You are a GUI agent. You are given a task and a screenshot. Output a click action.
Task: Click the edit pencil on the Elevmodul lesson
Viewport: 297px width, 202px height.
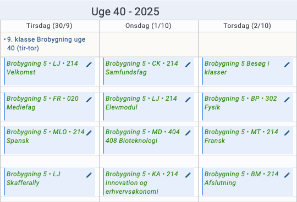tap(188, 100)
